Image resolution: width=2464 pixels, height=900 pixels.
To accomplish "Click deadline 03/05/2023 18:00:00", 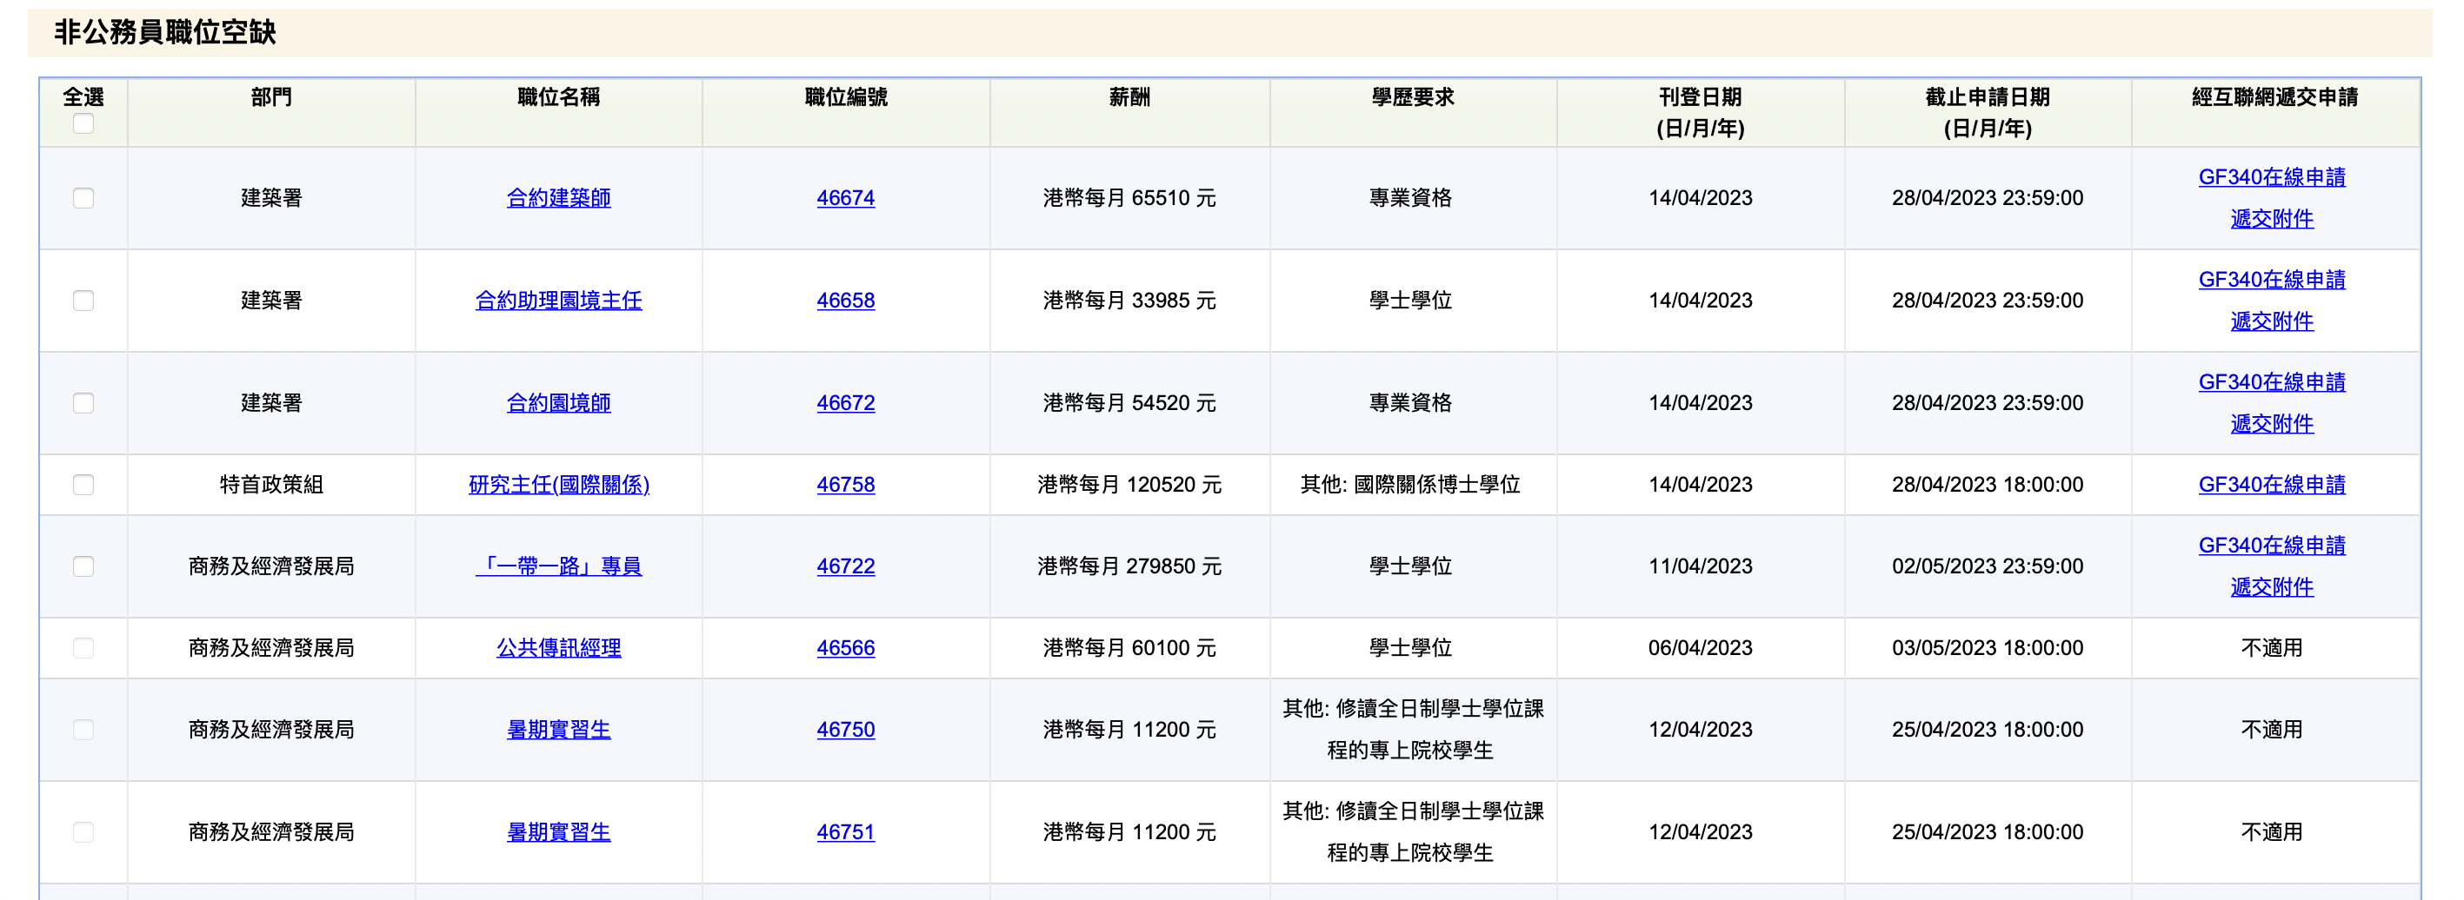I will click(x=1987, y=648).
